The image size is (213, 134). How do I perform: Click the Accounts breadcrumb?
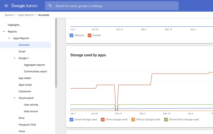coord(43,15)
